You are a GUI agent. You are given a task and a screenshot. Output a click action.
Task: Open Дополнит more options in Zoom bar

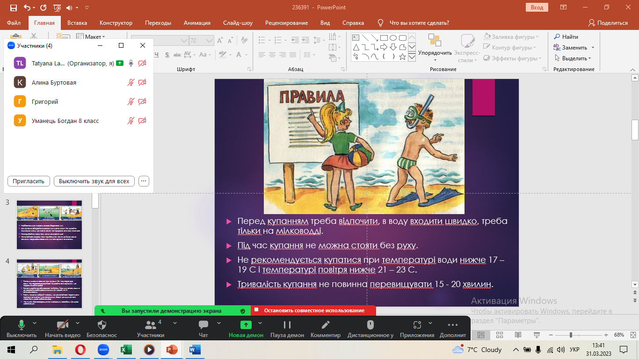point(452,325)
